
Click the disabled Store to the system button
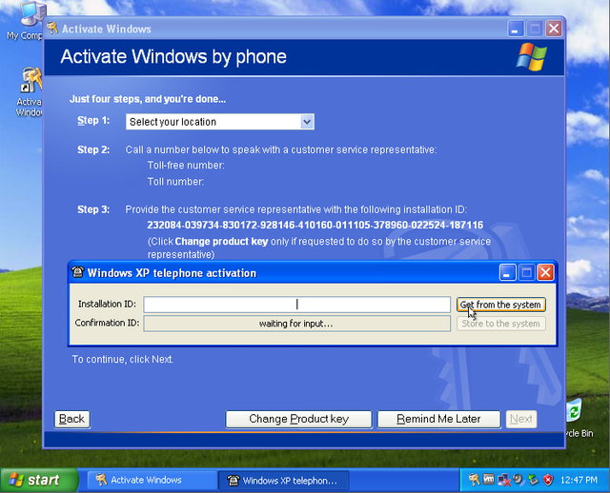(500, 324)
